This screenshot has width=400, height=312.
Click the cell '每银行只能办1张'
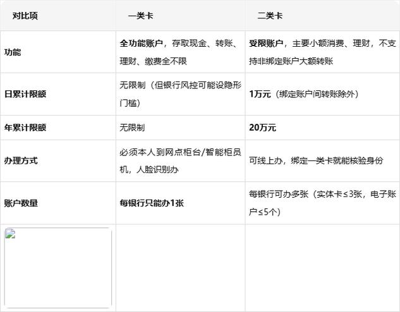coord(181,203)
